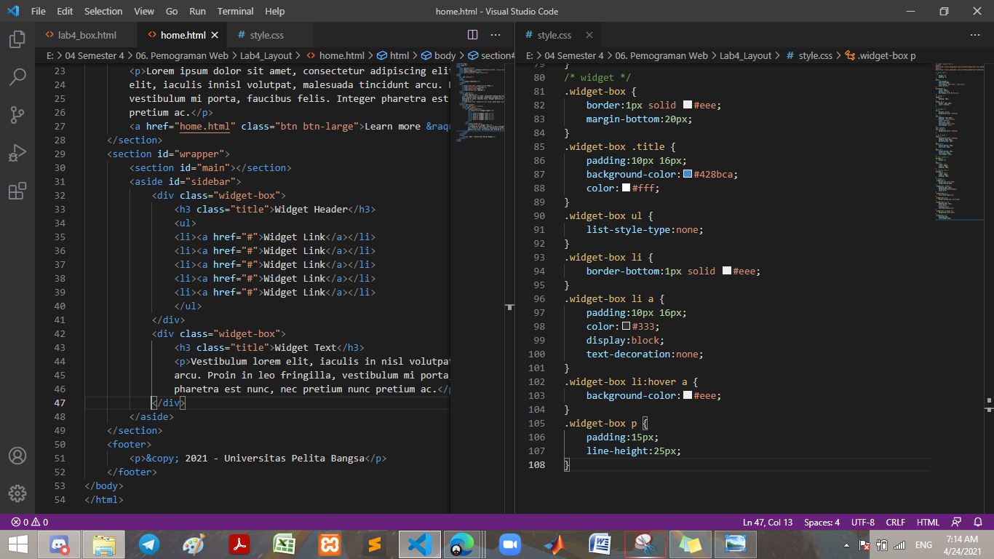Click Ln 47, Col 13 in status bar
This screenshot has height=559, width=994.
click(x=768, y=523)
